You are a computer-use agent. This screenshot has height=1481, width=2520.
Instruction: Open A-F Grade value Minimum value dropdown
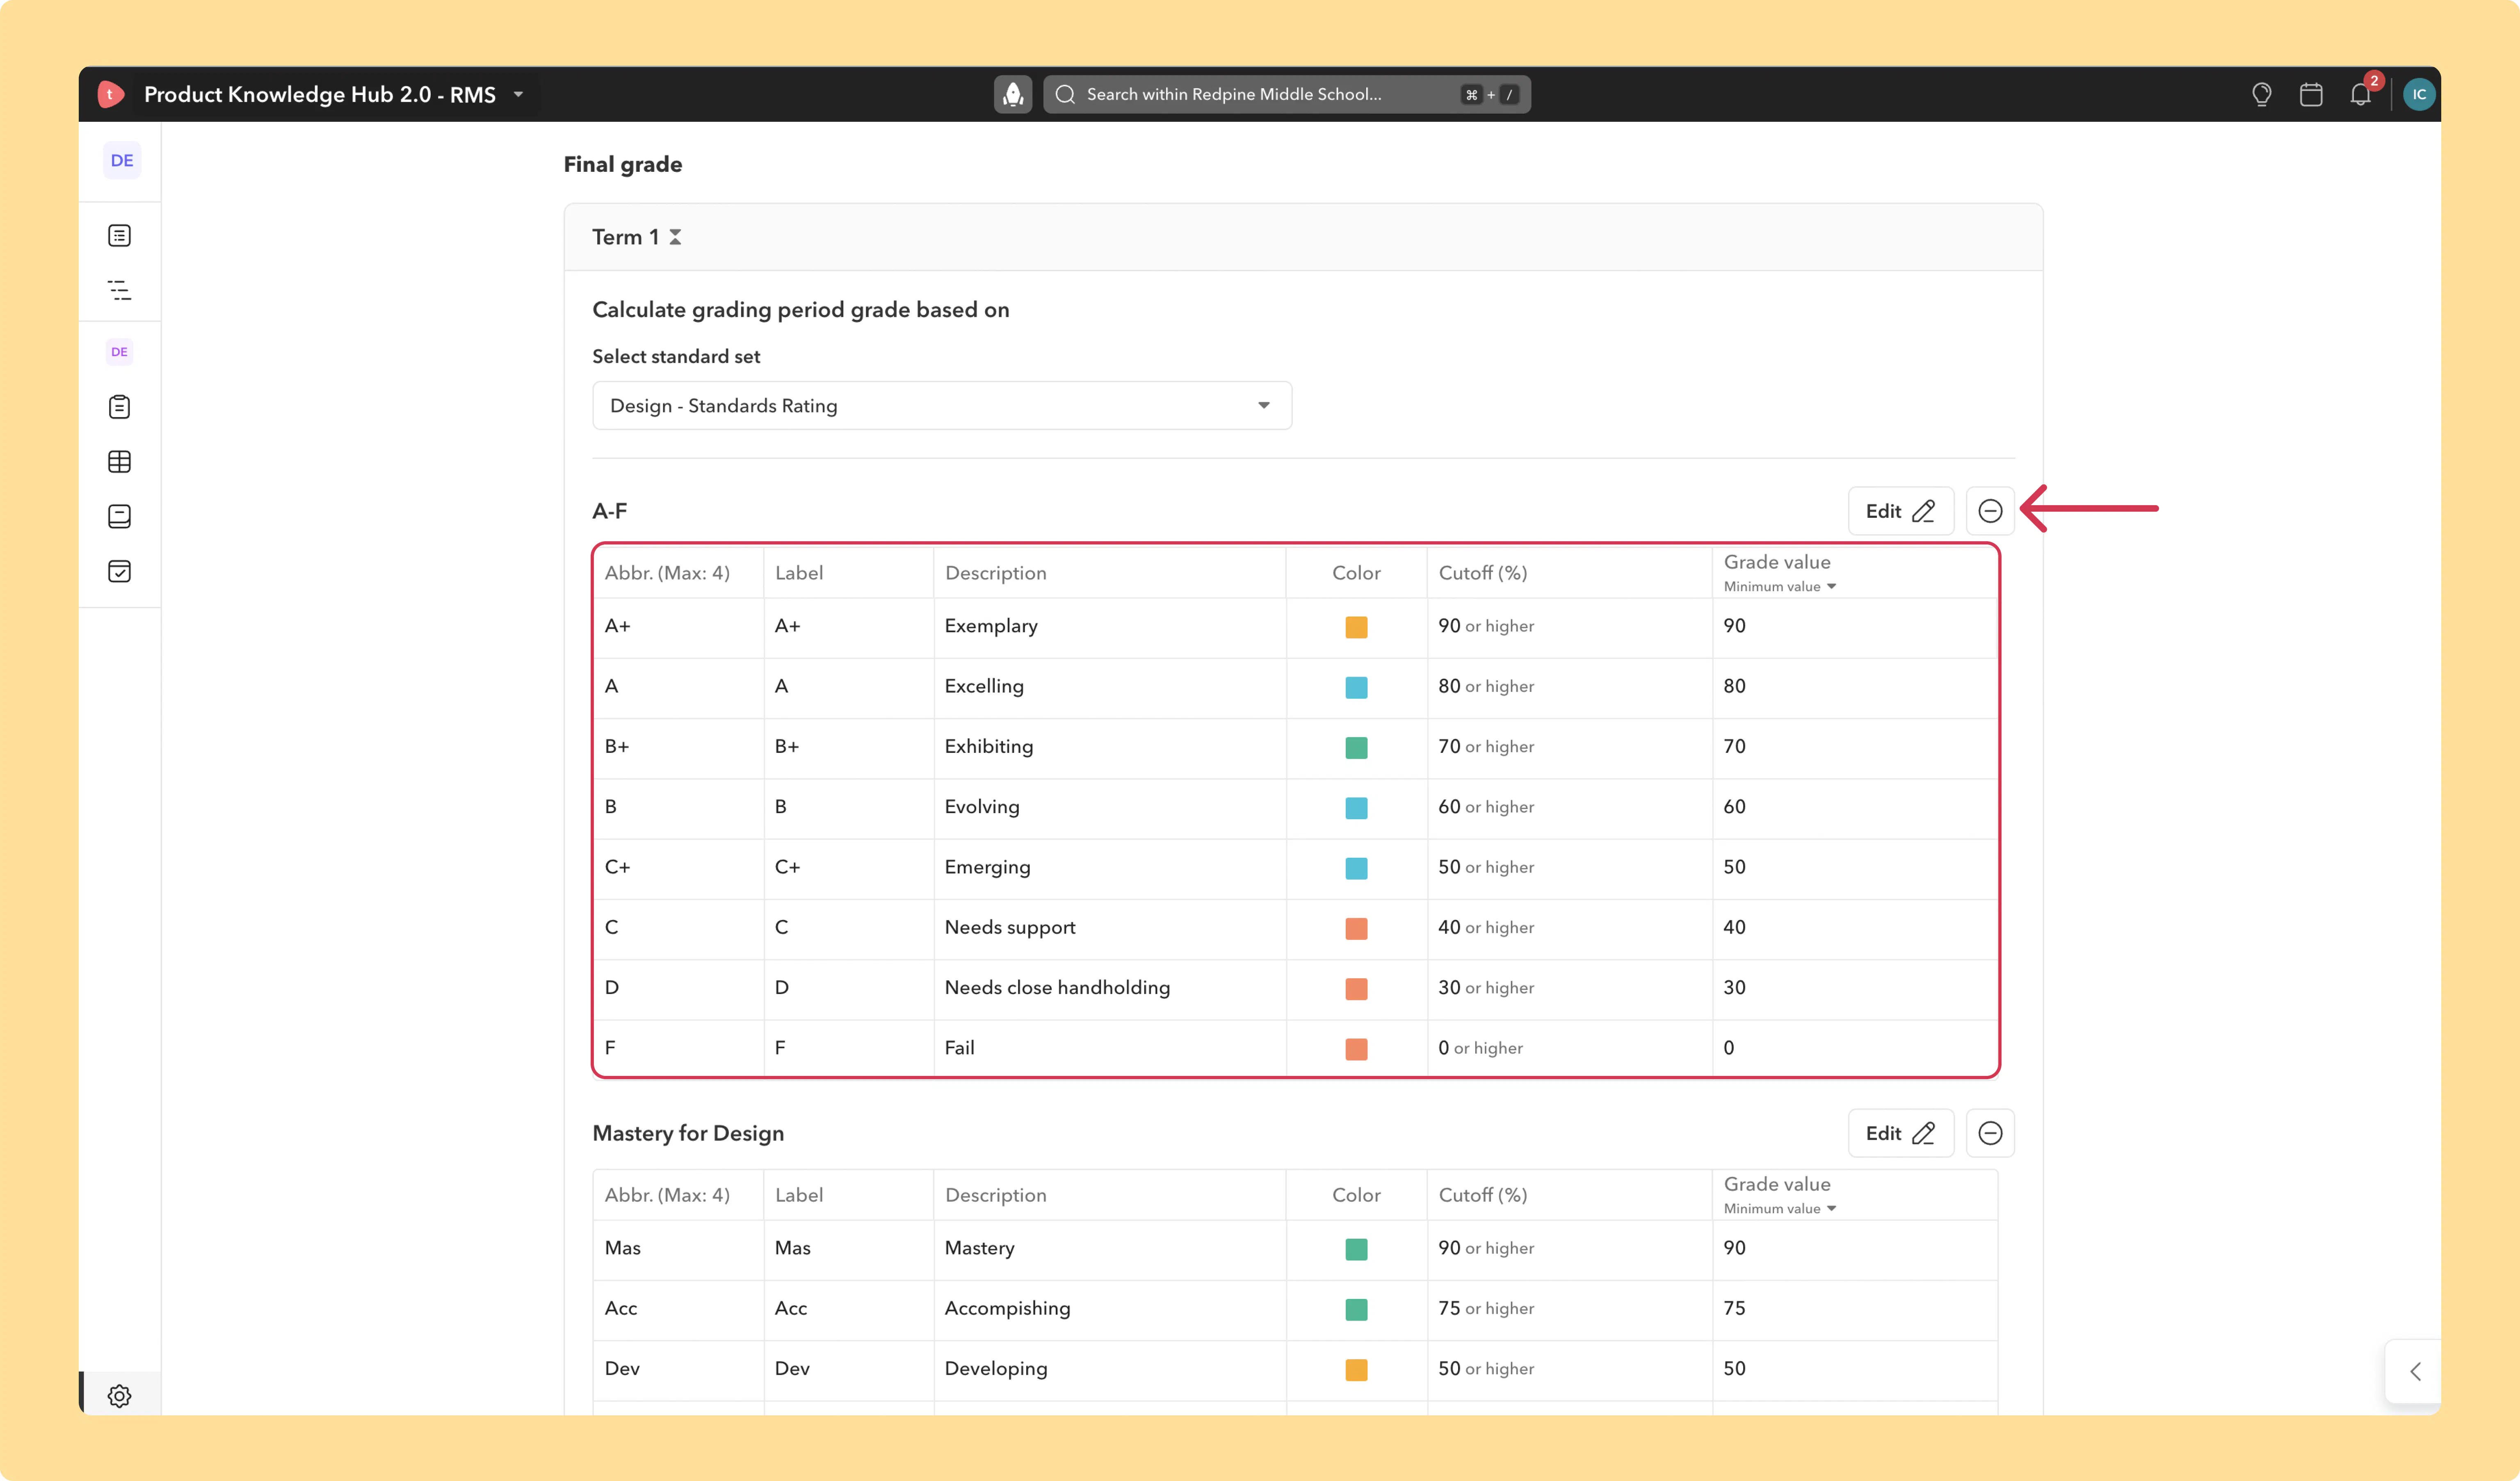[x=1780, y=587]
